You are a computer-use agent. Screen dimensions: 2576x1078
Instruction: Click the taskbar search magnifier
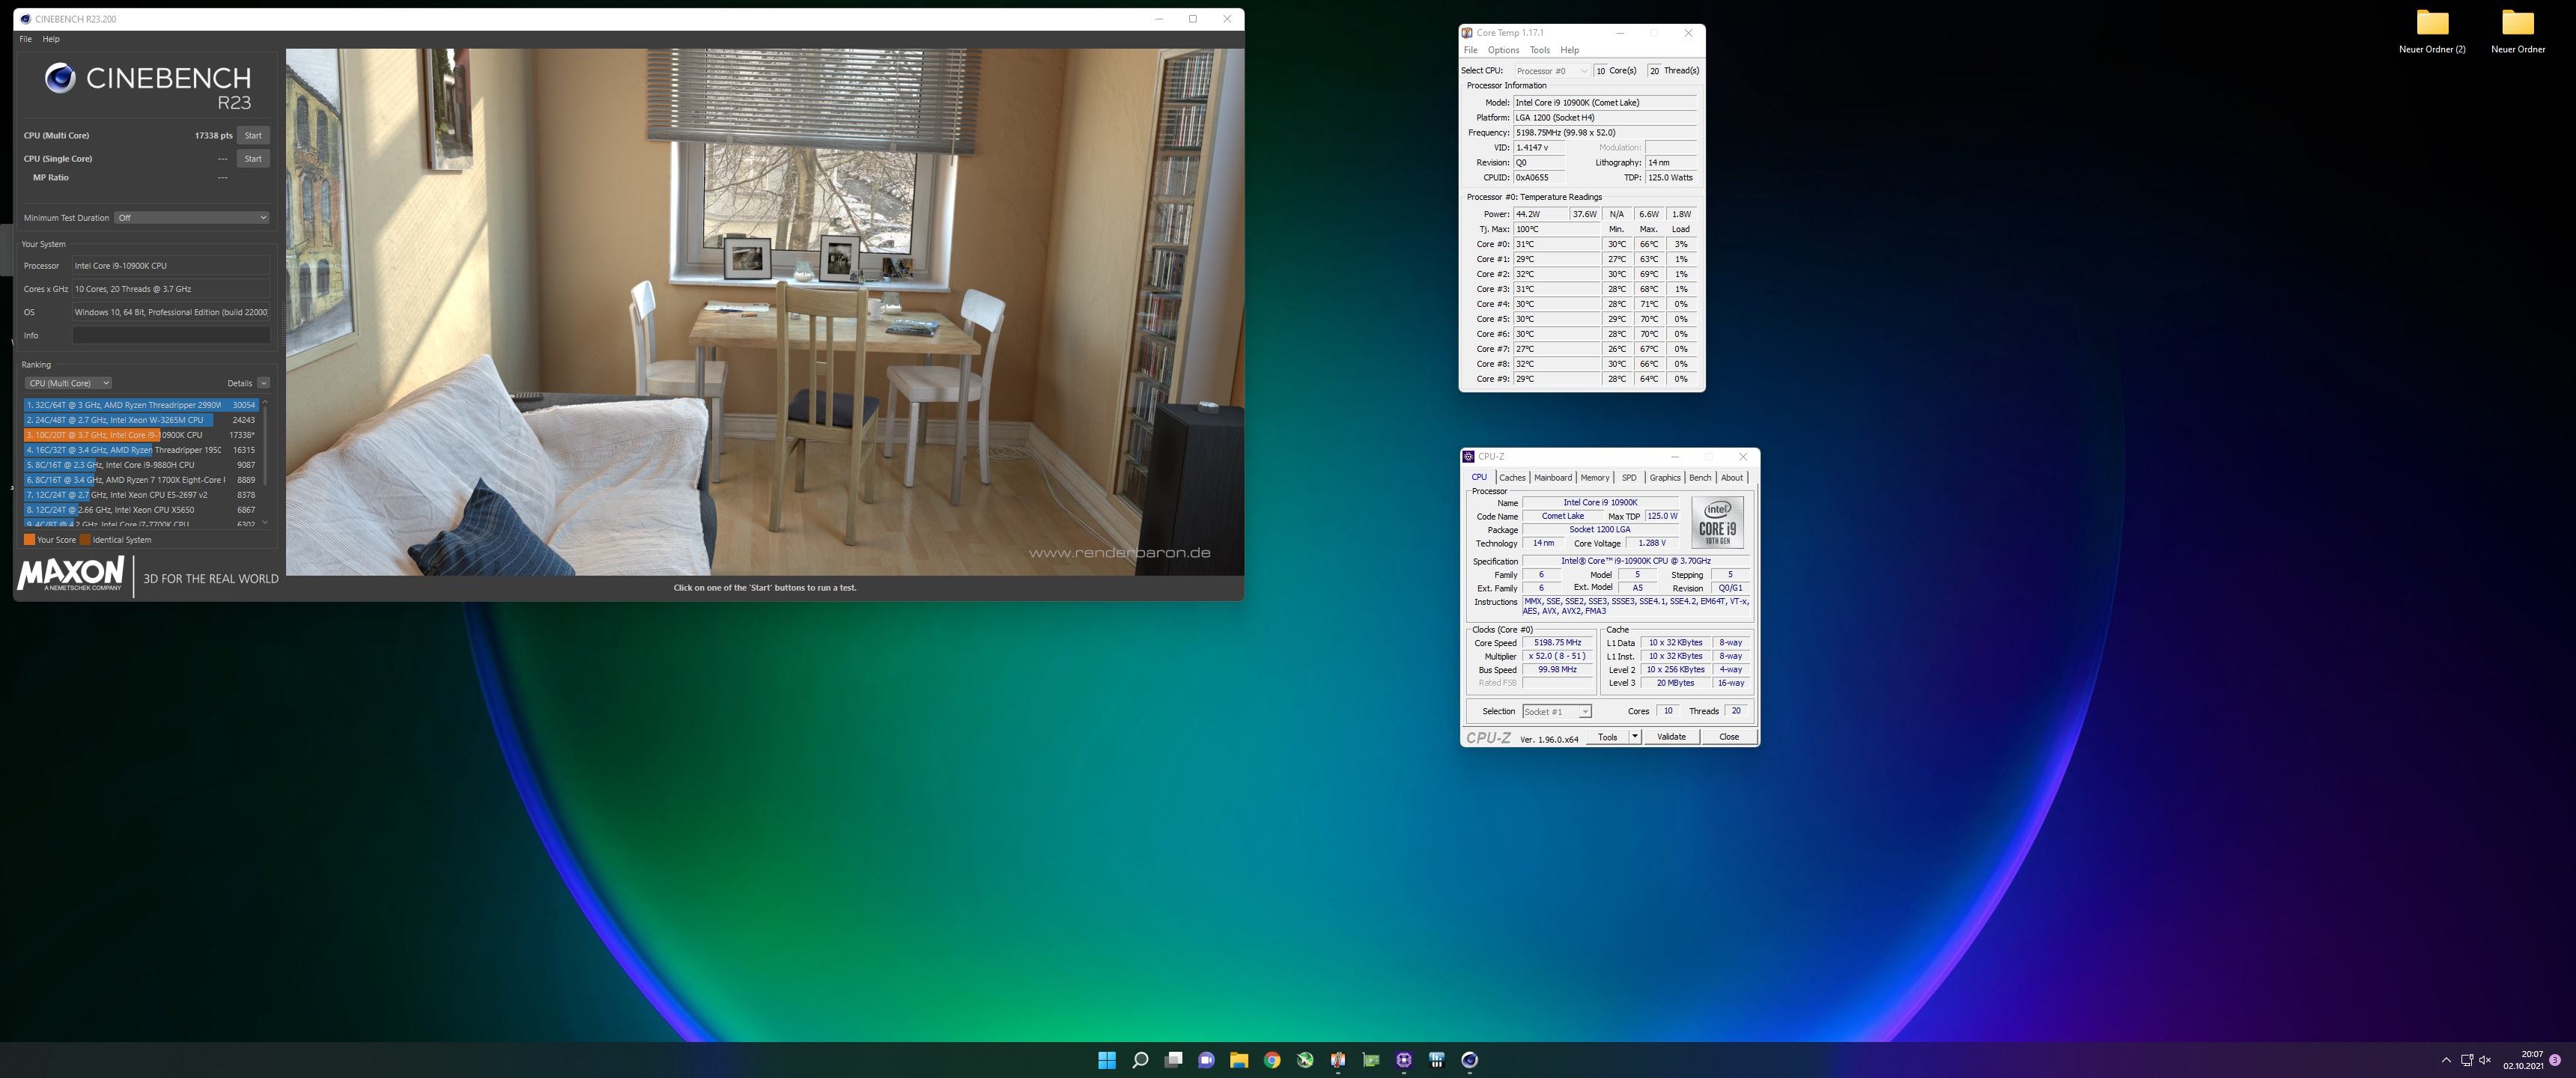1140,1060
